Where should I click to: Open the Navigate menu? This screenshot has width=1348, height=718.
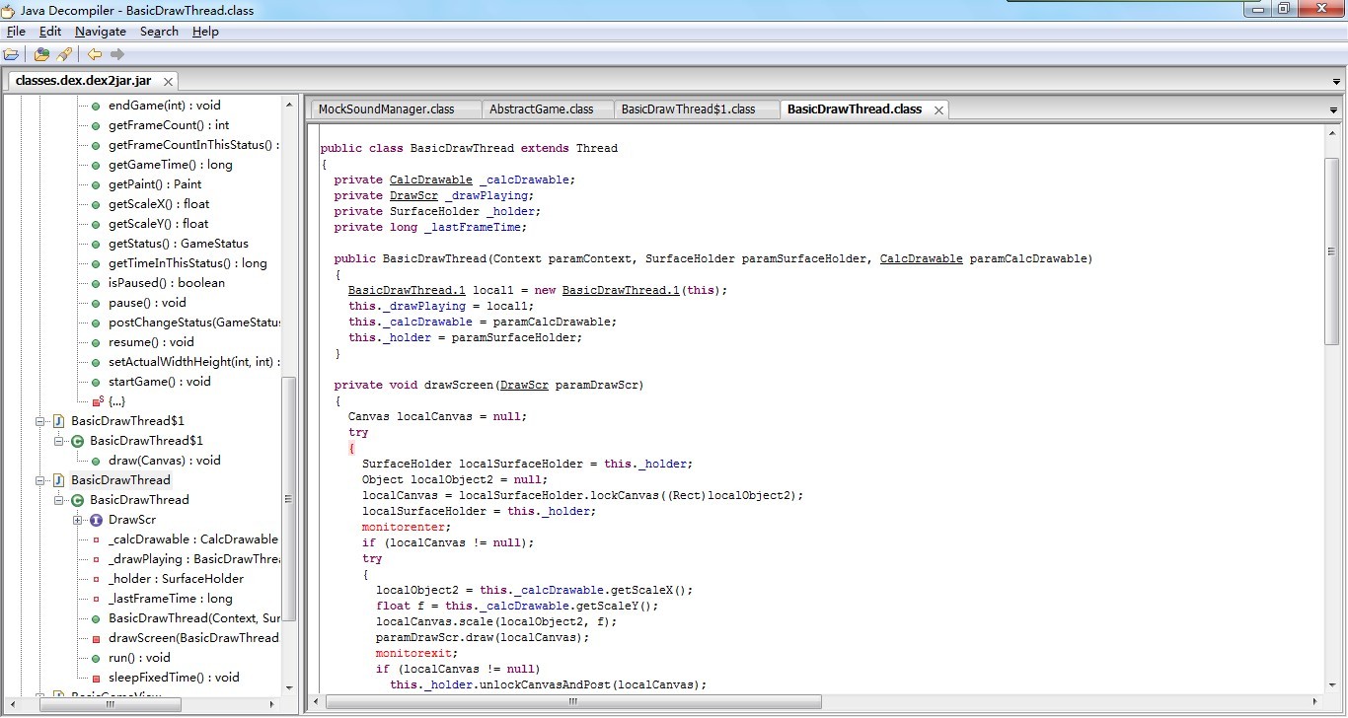[101, 32]
